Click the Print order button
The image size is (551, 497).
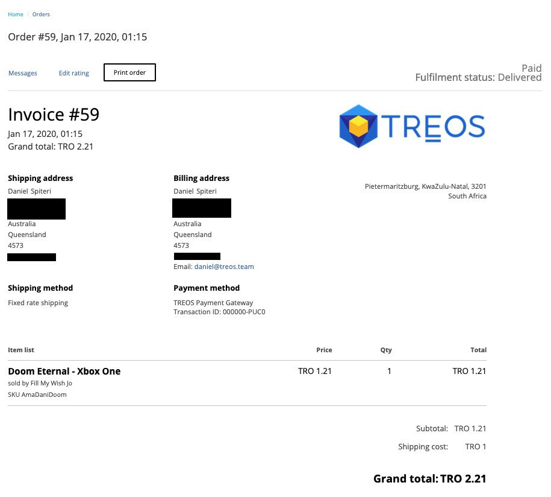coord(129,72)
